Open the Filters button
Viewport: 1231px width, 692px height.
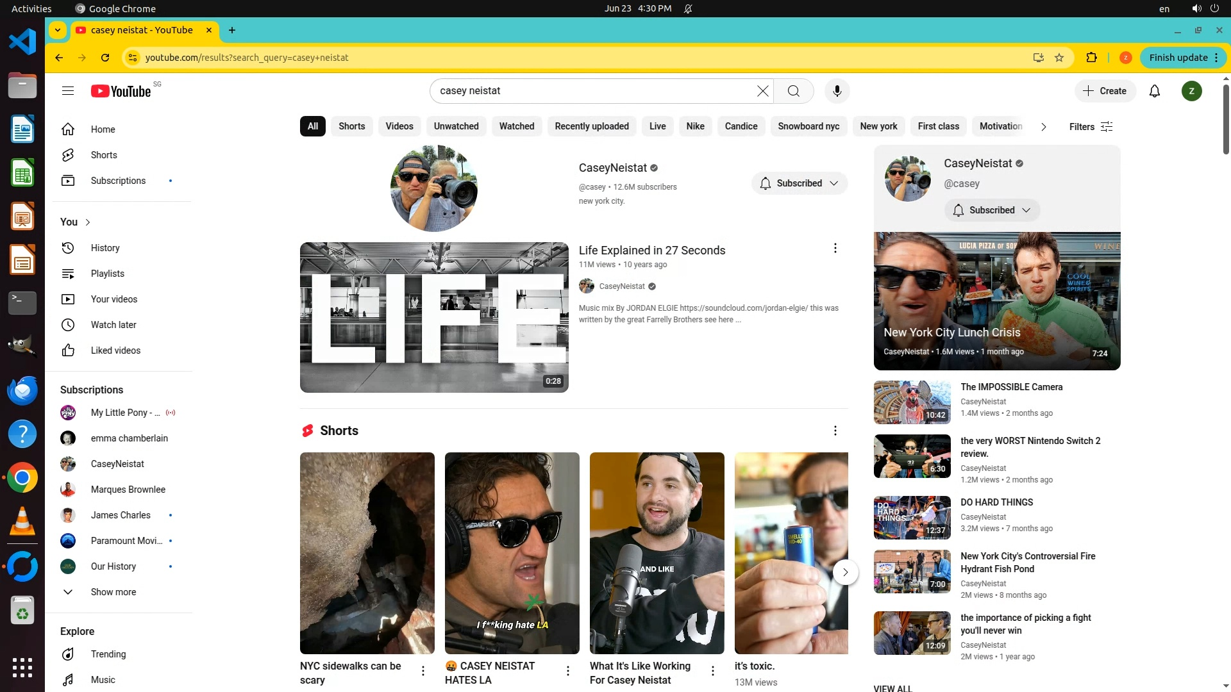1090,127
